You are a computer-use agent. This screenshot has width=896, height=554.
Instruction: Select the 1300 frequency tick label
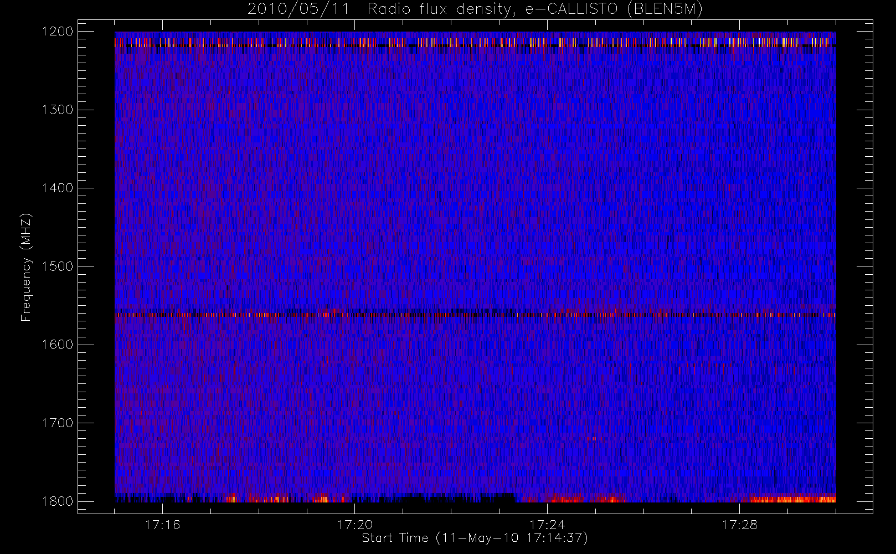click(58, 110)
